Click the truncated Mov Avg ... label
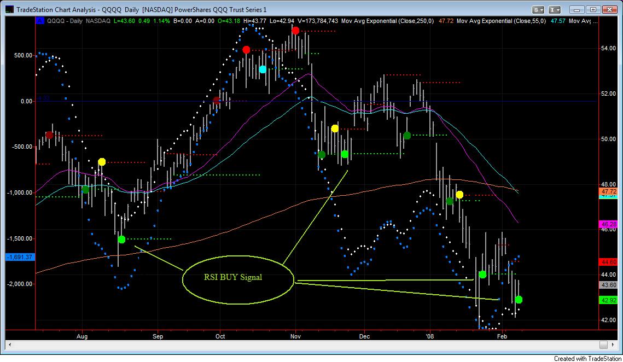Screen dimensions: 623x362 point(583,21)
